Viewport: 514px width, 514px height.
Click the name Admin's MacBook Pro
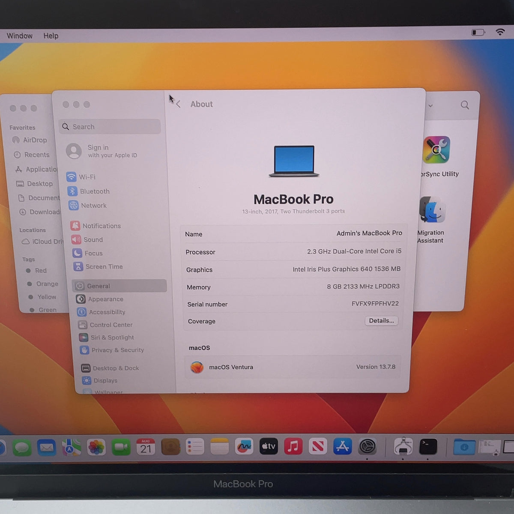pos(369,233)
